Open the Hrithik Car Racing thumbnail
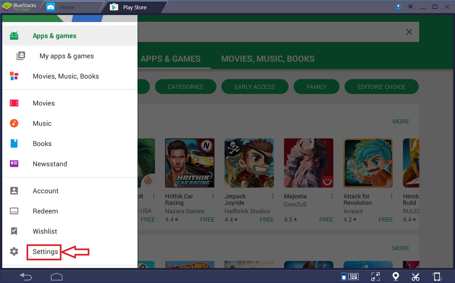The width and height of the screenshot is (455, 283). coord(190,163)
